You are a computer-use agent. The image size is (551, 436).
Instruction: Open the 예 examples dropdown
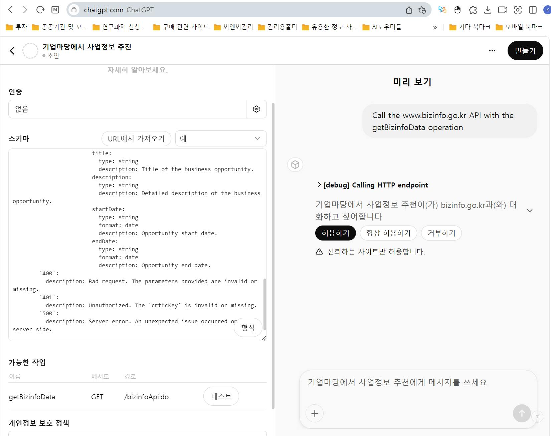[x=221, y=138]
